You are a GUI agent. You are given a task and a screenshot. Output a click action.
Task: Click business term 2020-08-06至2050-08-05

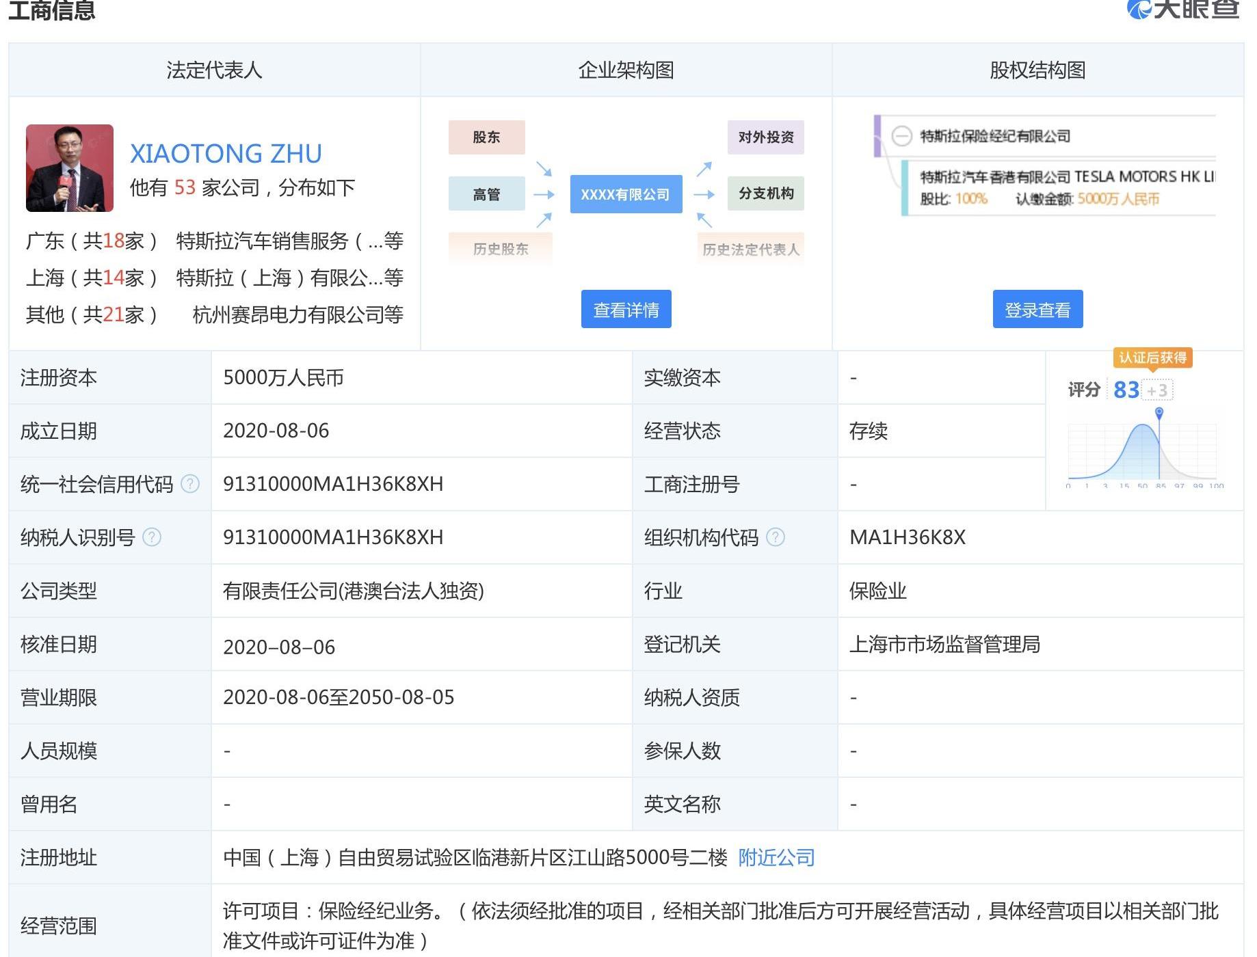(339, 697)
